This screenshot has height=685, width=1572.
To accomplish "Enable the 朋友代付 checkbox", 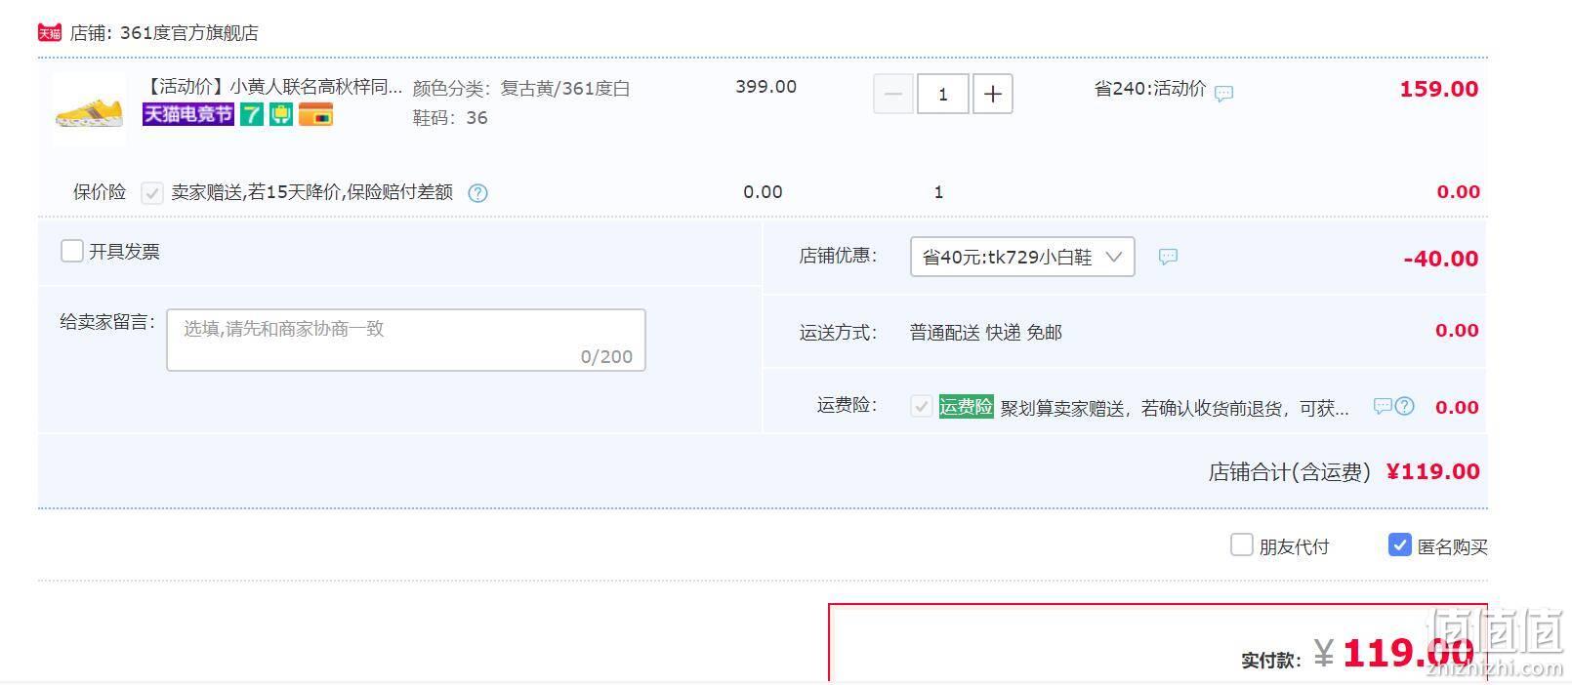I will coord(1241,544).
